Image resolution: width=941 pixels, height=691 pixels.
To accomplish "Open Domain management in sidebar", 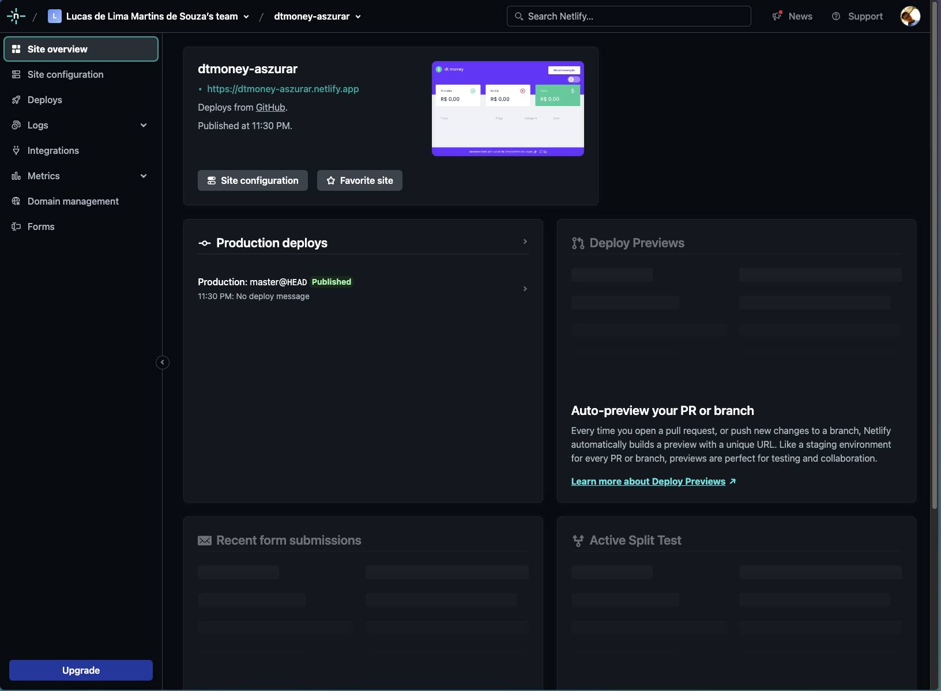I will pos(81,201).
